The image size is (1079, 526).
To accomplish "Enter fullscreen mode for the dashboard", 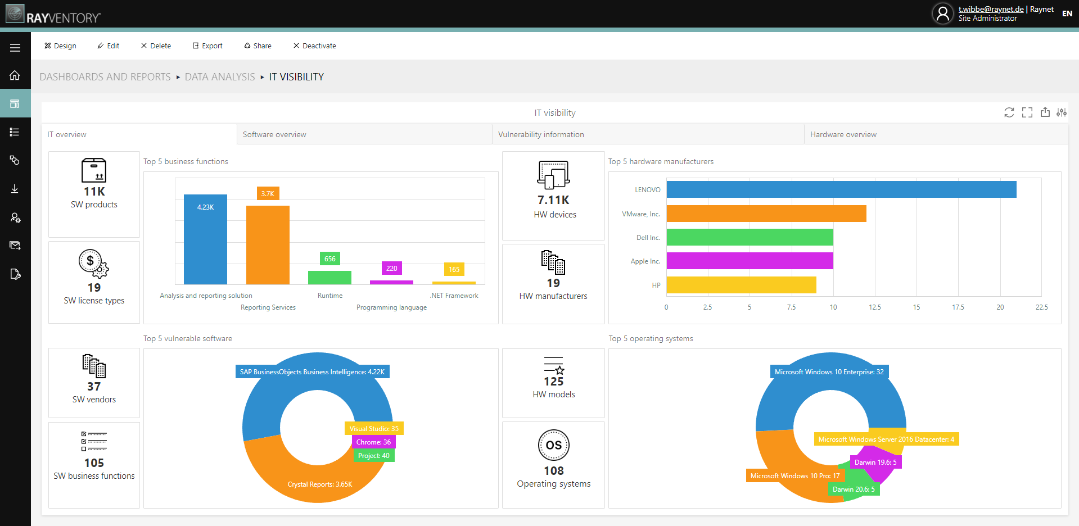I will point(1027,112).
